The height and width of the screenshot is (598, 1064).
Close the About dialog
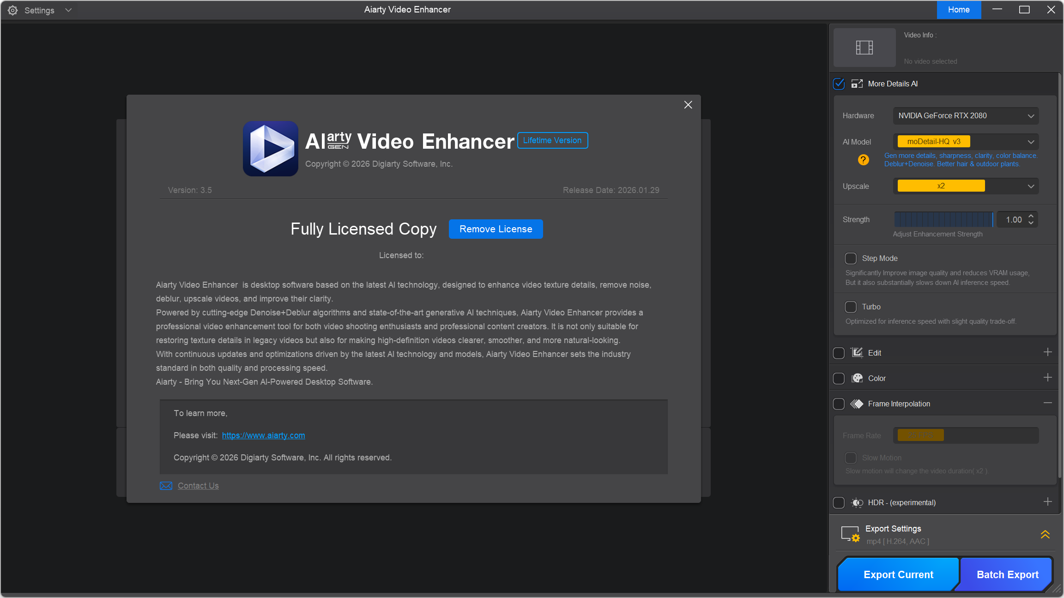[x=688, y=105]
